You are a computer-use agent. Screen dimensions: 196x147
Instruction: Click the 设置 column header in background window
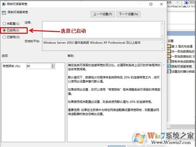171,41
